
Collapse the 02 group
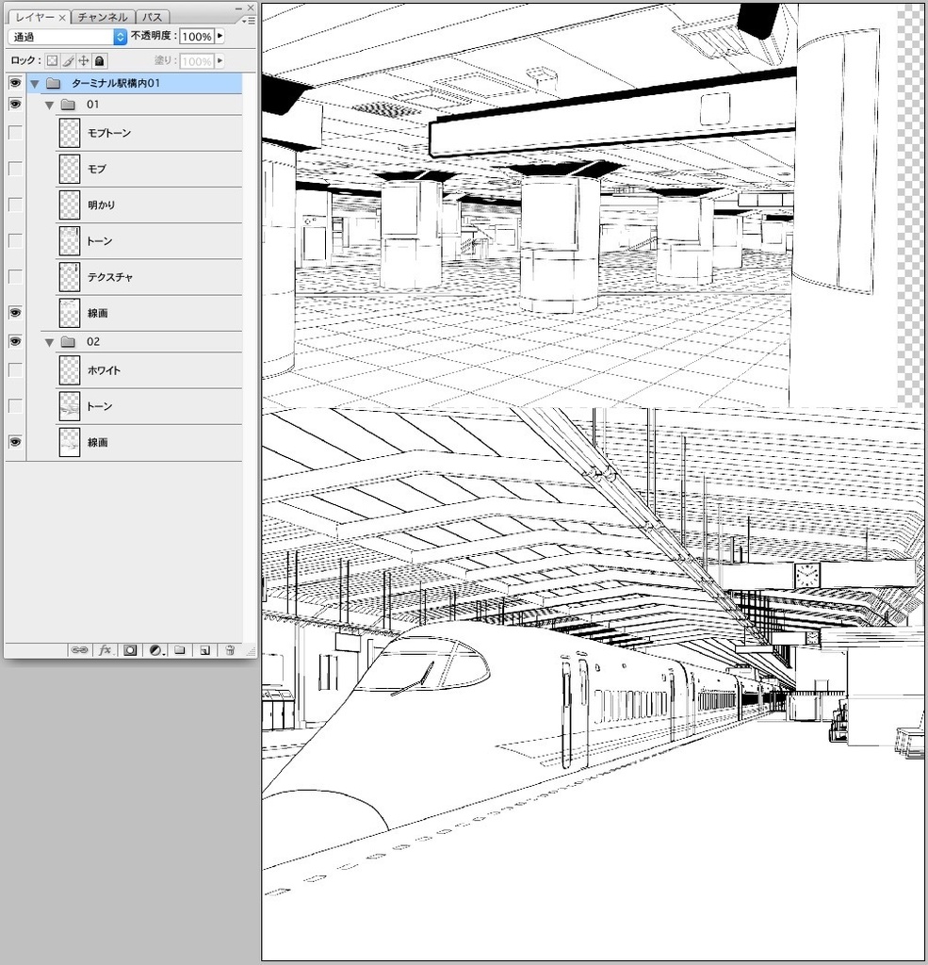coord(49,341)
